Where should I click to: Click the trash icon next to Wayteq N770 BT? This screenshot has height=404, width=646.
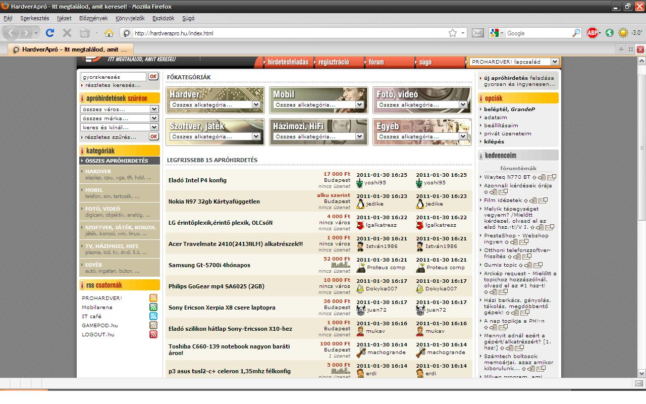pyautogui.click(x=542, y=177)
